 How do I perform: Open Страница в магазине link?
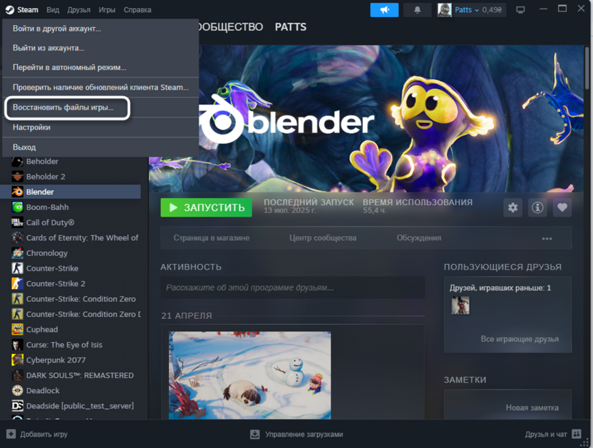[x=212, y=238]
